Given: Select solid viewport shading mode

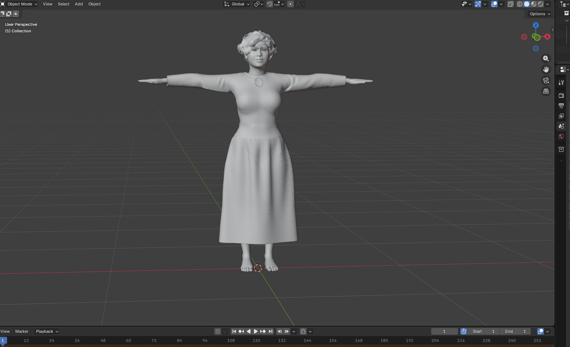Looking at the screenshot, I should [x=527, y=4].
